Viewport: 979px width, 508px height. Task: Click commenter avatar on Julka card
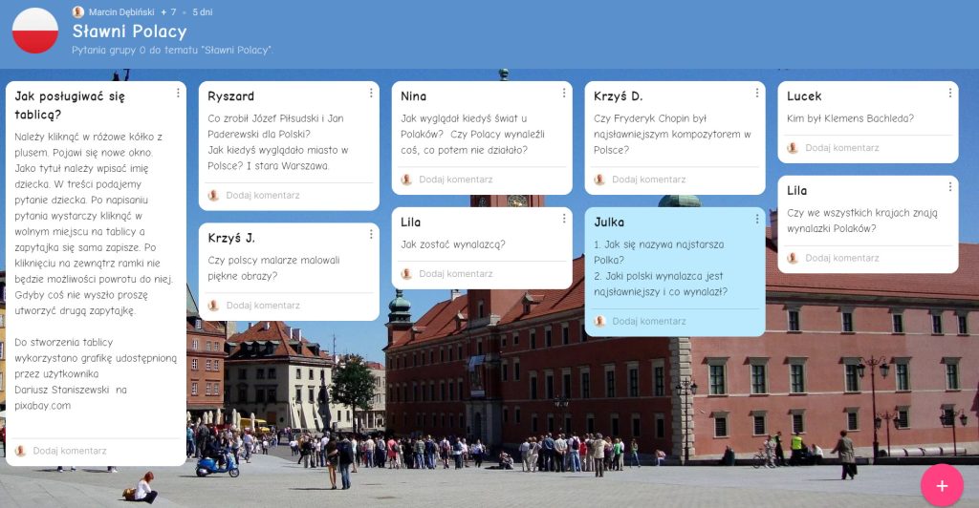[599, 321]
